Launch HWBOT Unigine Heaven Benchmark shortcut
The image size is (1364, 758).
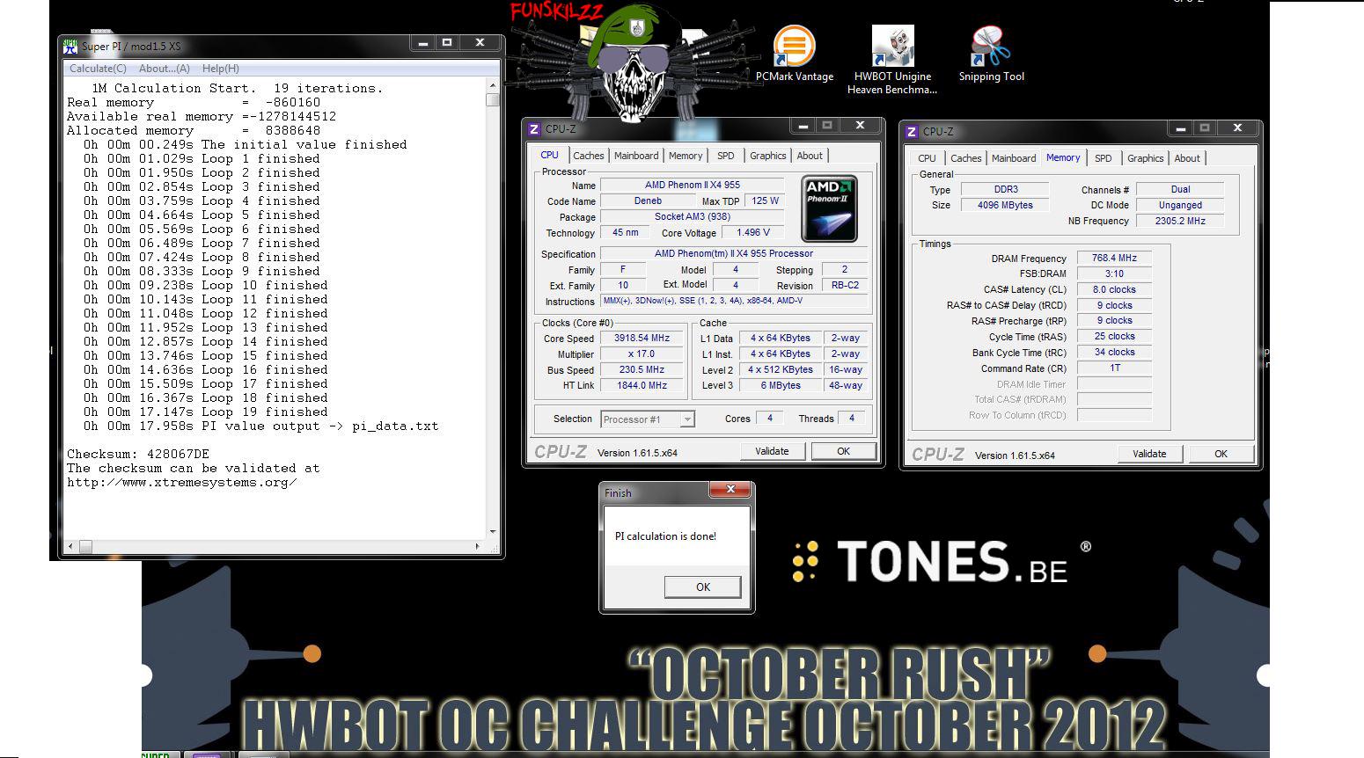click(891, 60)
